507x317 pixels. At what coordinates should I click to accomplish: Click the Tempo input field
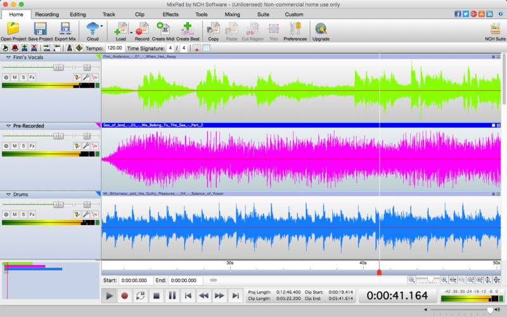(115, 48)
